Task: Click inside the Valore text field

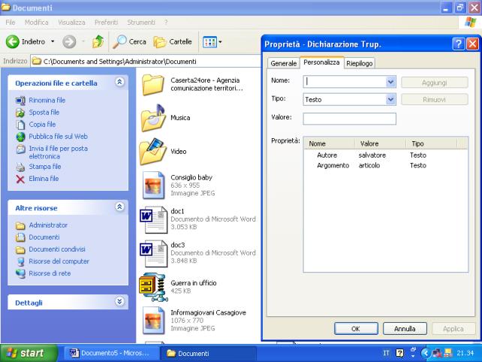Action: pyautogui.click(x=350, y=119)
